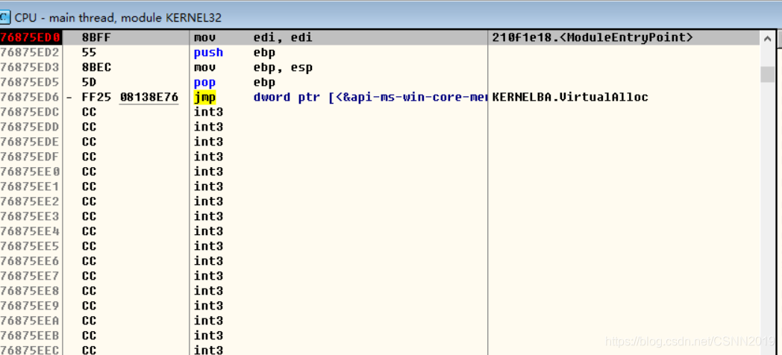Select the row at address 76875EDD
This screenshot has height=355, width=782.
[380, 127]
